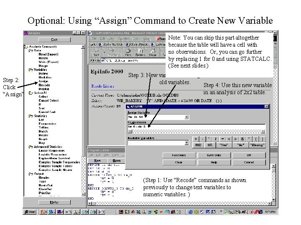Click Save Only in the ASSIGN dialog
Screen dimensions: 301x225
[214, 155]
